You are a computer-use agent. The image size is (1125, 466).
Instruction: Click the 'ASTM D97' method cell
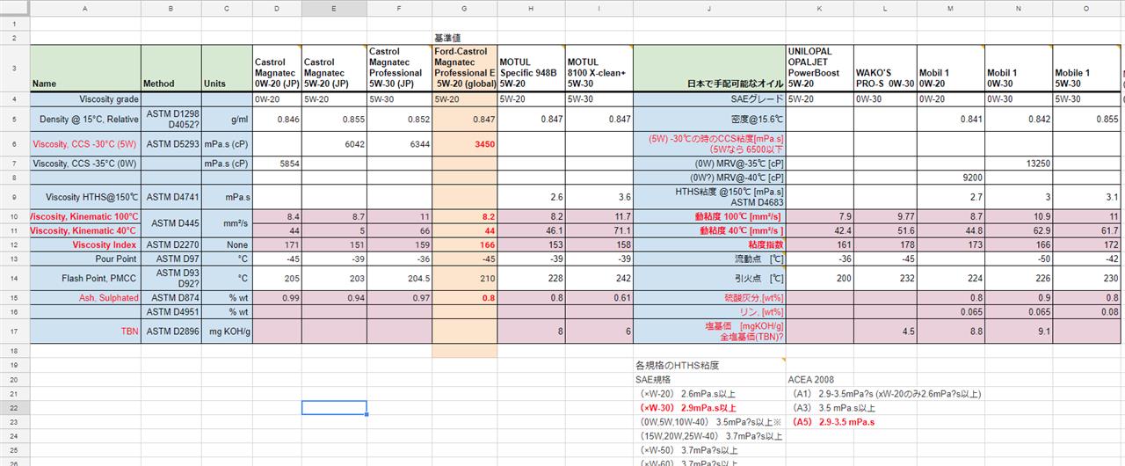tap(171, 258)
